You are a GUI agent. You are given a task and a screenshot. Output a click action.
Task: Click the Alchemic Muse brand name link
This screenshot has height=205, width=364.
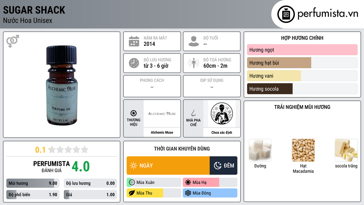click(x=162, y=132)
